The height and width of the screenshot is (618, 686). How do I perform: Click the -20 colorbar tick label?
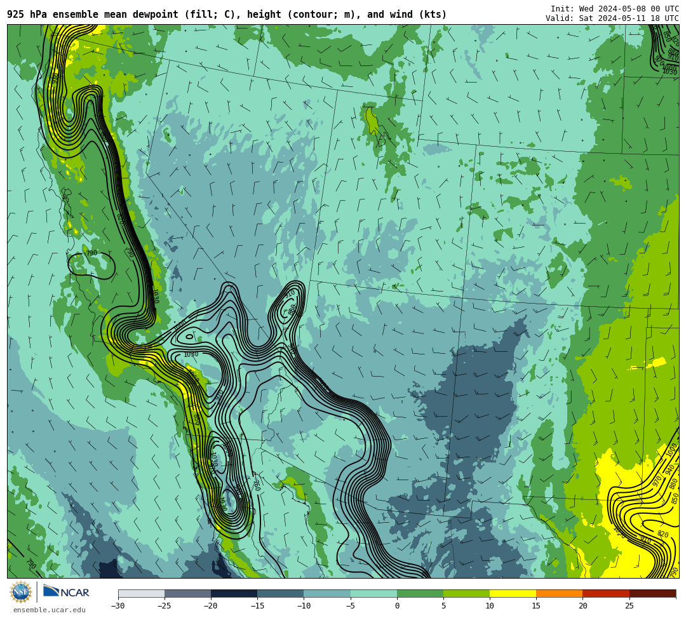[x=211, y=606]
